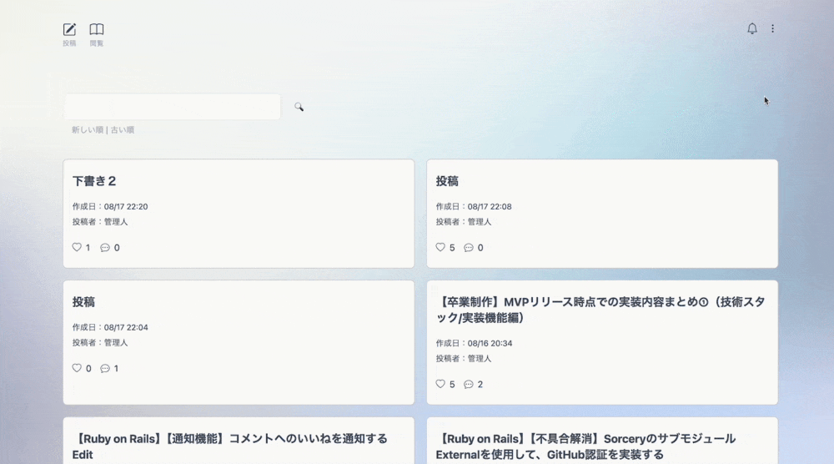Click 投稿者：管理人 on 【卒業制作】 card
The width and height of the screenshot is (834, 464).
pyautogui.click(x=464, y=359)
